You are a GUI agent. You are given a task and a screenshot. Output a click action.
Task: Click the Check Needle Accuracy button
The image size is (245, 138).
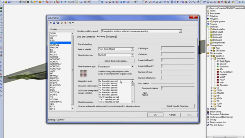tap(178, 106)
